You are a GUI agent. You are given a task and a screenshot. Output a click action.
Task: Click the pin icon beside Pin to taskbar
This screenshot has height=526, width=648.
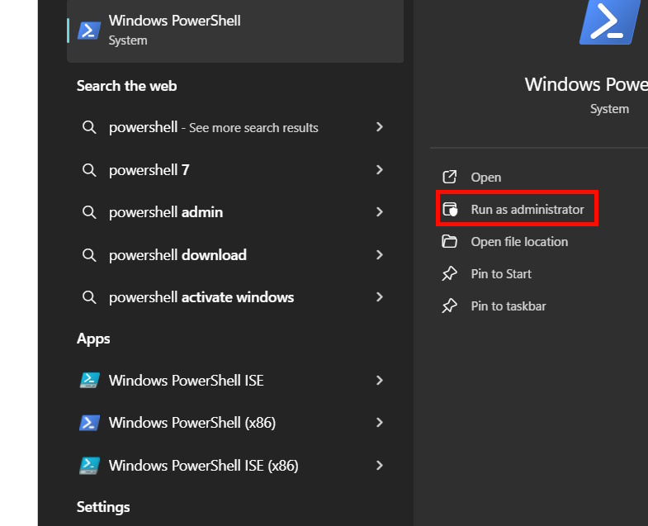tap(449, 306)
